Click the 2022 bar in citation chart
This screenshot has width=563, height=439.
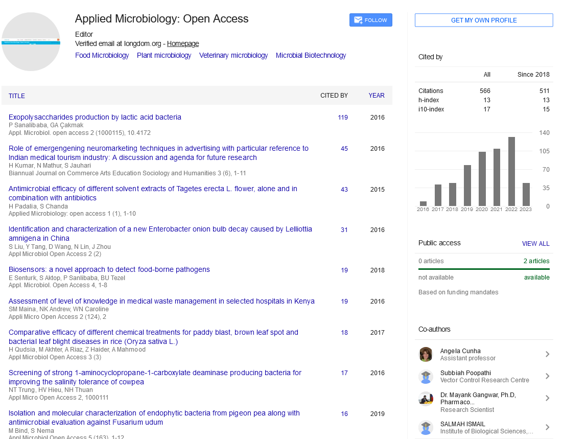pos(511,171)
